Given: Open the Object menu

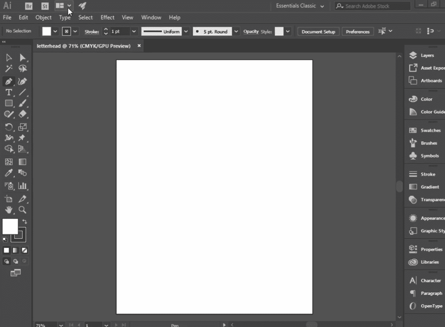Looking at the screenshot, I should point(43,17).
